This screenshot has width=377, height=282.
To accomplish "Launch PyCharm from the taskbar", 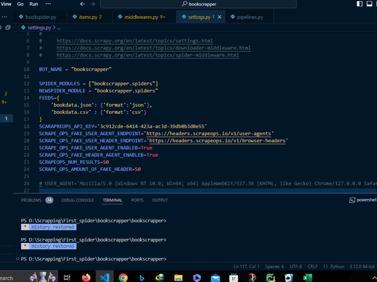I will (x=271, y=278).
